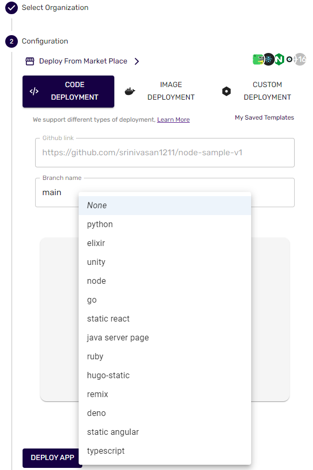Open My Saved Templates
Image resolution: width=313 pixels, height=470 pixels.
264,117
